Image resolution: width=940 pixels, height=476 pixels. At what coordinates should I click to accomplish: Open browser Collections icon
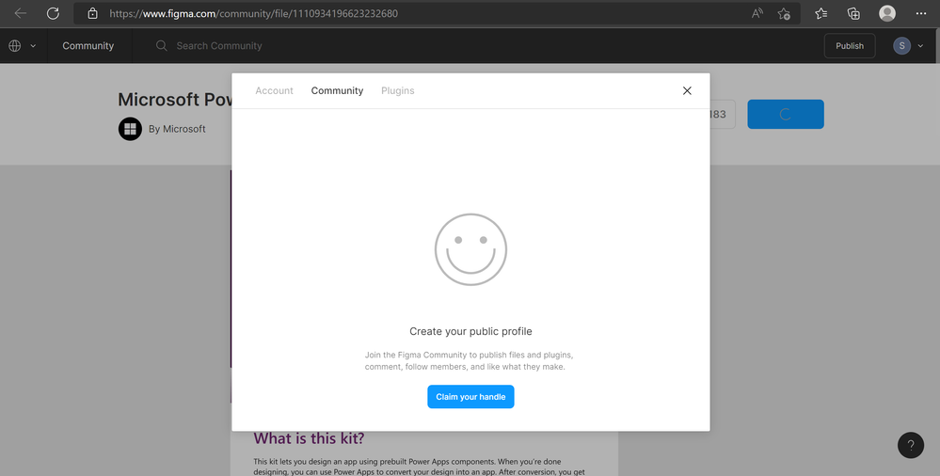pyautogui.click(x=853, y=13)
